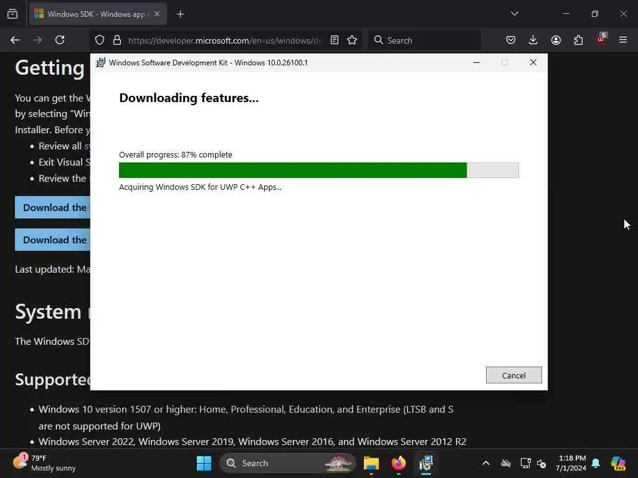
Task: Close the Windows Software Development Kit dialog
Action: click(x=533, y=63)
